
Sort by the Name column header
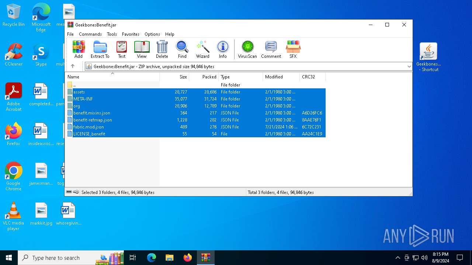(x=112, y=77)
